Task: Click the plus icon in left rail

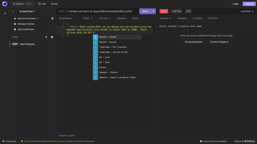Action: click(x=5, y=13)
